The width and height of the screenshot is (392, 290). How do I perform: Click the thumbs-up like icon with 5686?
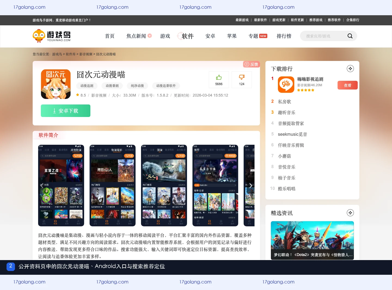pyautogui.click(x=219, y=77)
